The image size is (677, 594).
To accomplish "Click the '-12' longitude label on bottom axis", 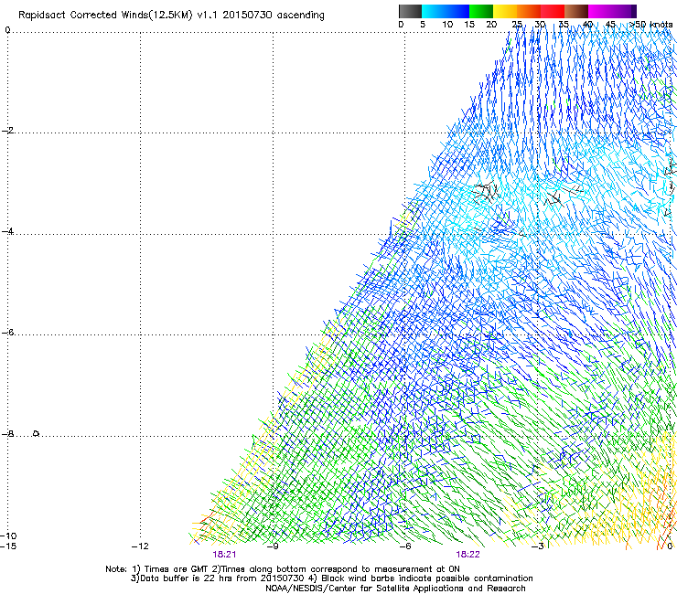I will [x=140, y=546].
